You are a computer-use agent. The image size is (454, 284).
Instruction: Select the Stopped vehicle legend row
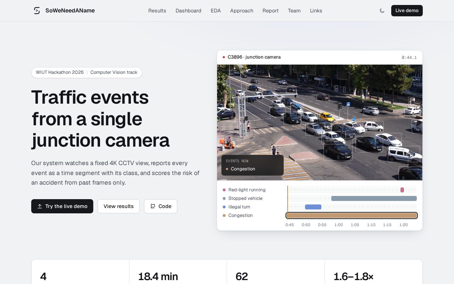click(243, 198)
